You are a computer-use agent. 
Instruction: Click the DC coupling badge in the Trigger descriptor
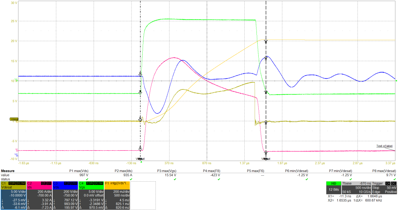[394, 183]
